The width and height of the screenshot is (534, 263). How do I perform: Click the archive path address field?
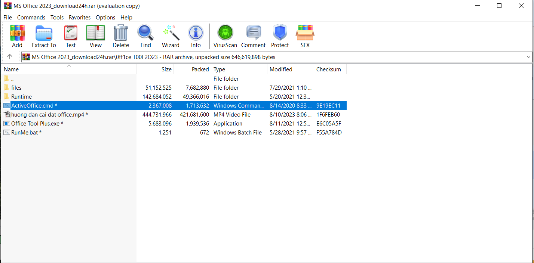point(277,57)
